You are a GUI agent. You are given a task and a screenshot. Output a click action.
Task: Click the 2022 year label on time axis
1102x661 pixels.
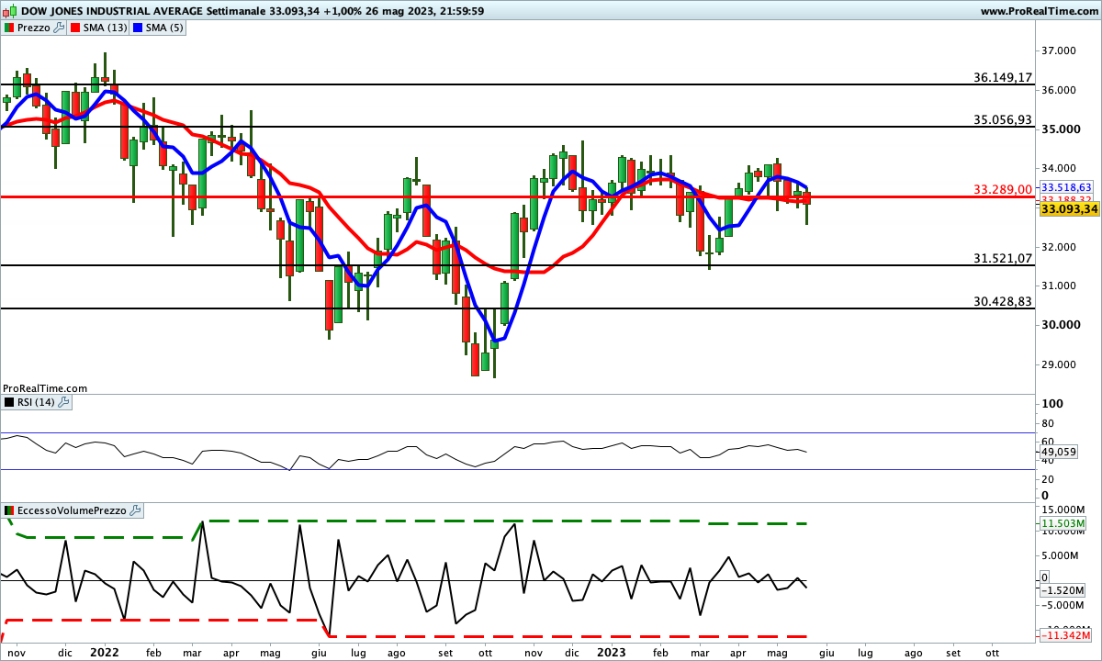(104, 652)
